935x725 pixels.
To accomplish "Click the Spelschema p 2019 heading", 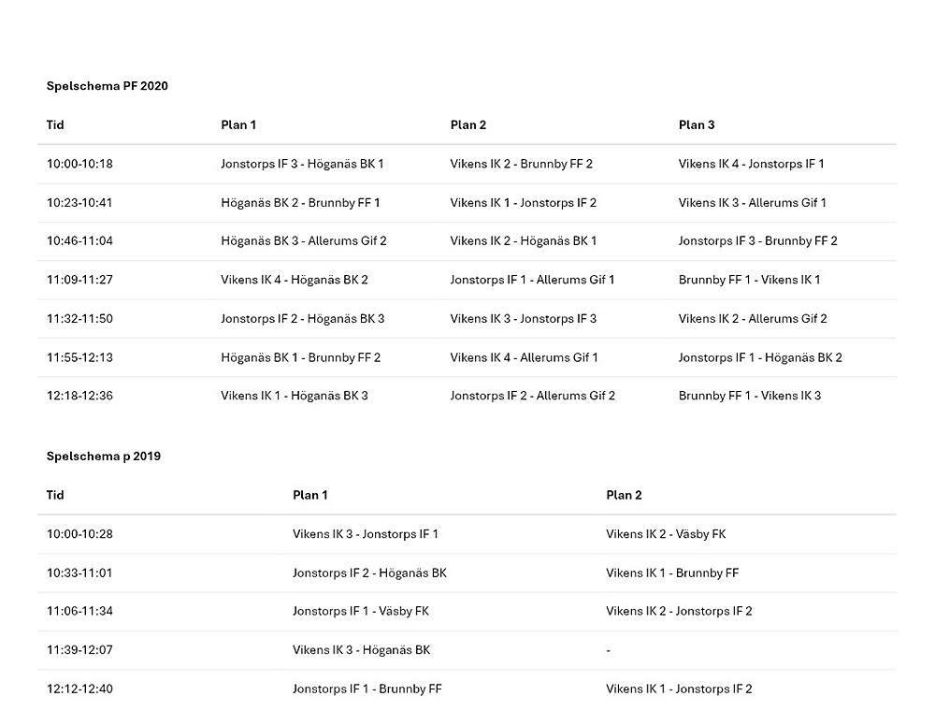I will (x=103, y=457).
